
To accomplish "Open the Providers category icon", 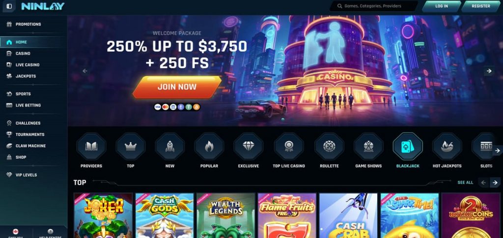I will (91, 146).
